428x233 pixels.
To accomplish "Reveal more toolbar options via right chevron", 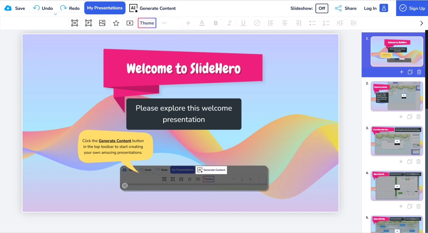I will coord(421,23).
